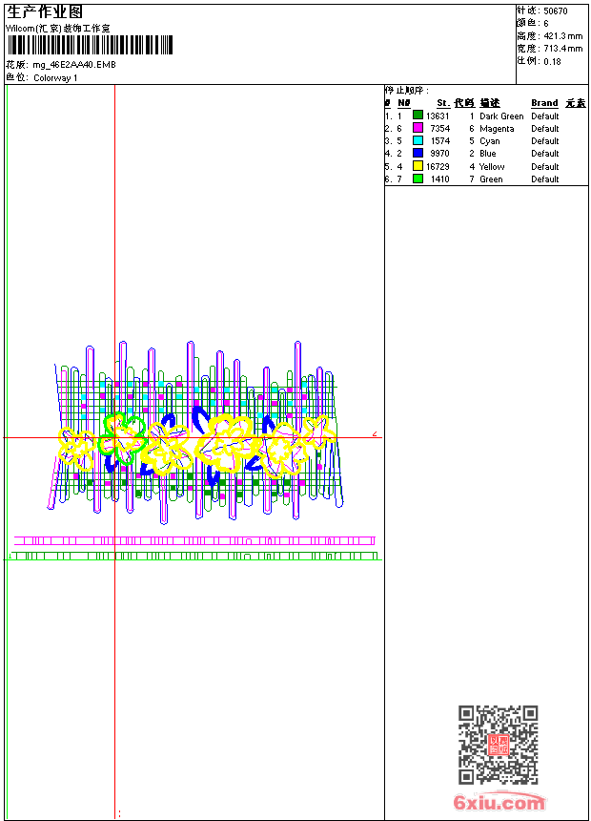Click the Brand column header
Screen dimensions: 591x821
544,103
